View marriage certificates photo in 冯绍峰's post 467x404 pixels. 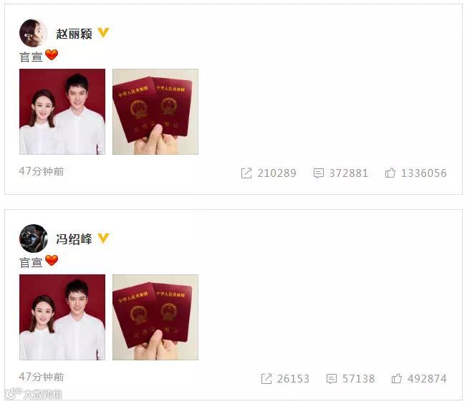(x=155, y=317)
